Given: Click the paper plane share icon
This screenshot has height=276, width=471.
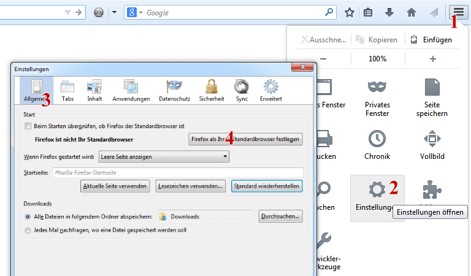Looking at the screenshot, I should 434,13.
